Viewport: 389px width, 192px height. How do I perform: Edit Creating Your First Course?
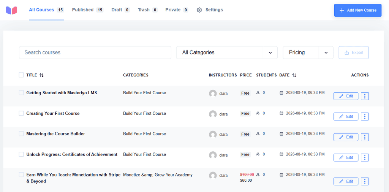coord(346,116)
